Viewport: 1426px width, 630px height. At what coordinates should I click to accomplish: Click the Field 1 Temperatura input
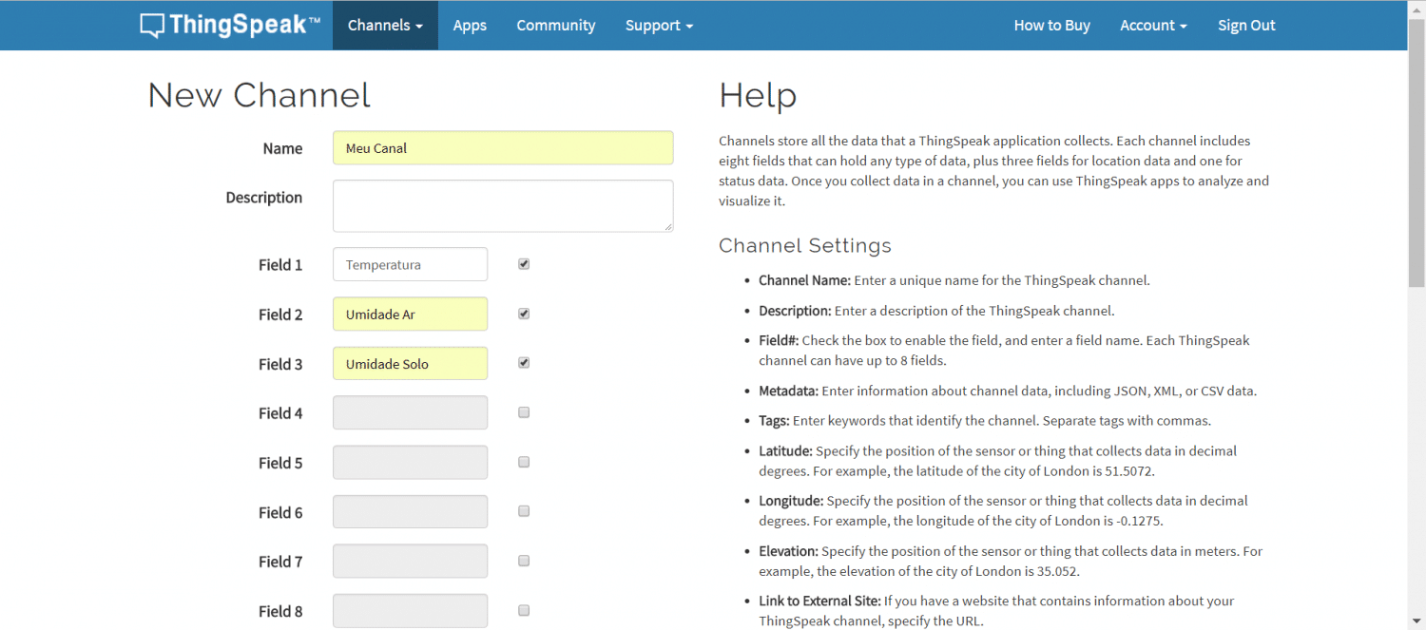[x=410, y=265]
